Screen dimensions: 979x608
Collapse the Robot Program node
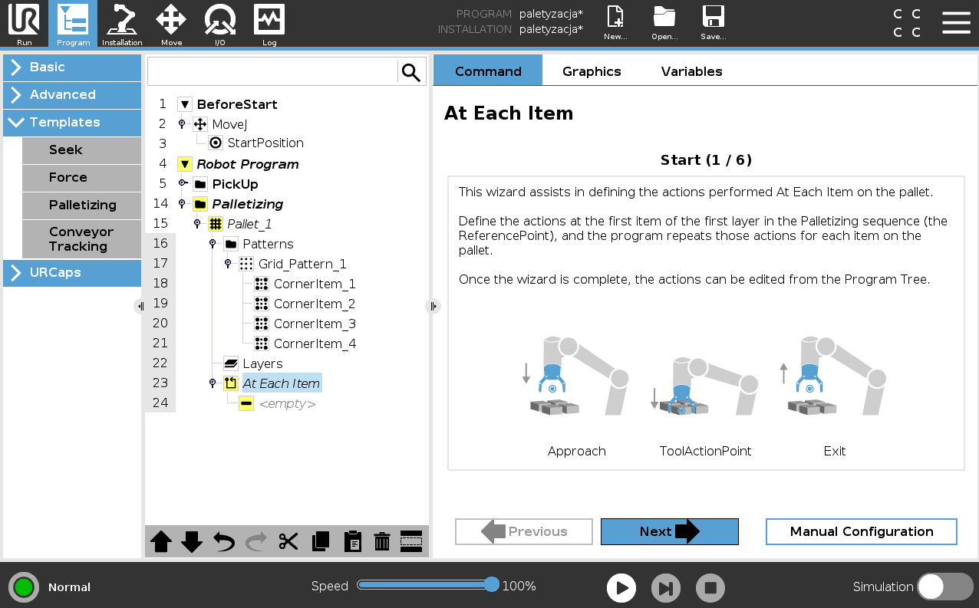point(184,164)
